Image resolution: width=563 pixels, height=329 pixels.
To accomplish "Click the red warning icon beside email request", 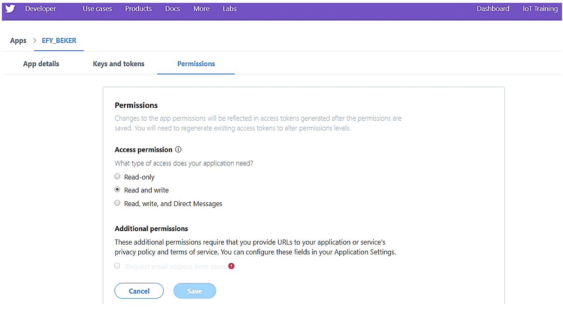I will pyautogui.click(x=231, y=266).
